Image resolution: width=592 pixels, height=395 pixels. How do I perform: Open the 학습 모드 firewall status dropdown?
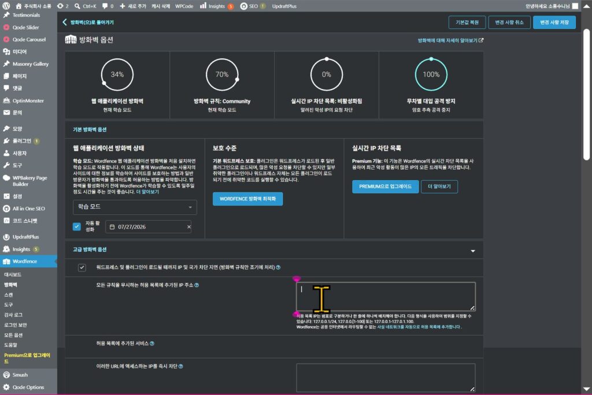coord(135,207)
